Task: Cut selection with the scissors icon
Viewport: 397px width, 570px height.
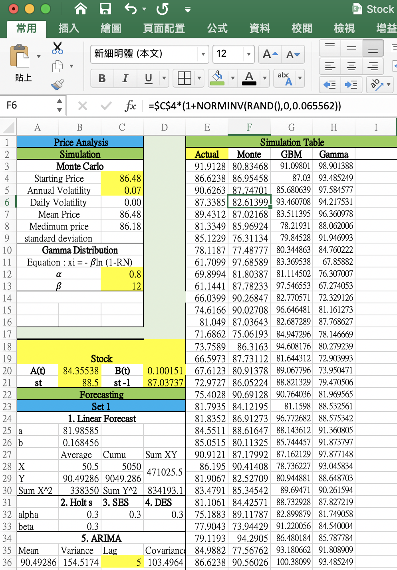Action: click(x=58, y=48)
